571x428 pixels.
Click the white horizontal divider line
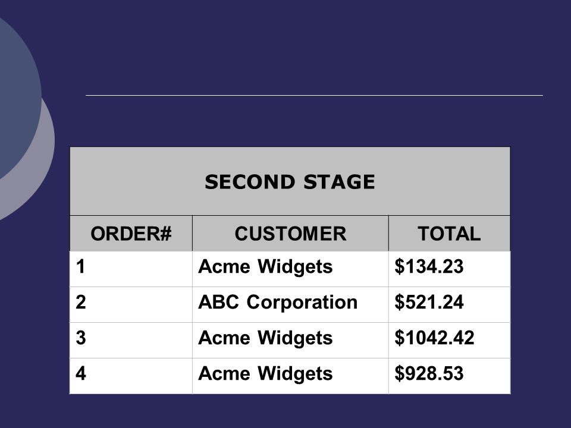pyautogui.click(x=314, y=95)
